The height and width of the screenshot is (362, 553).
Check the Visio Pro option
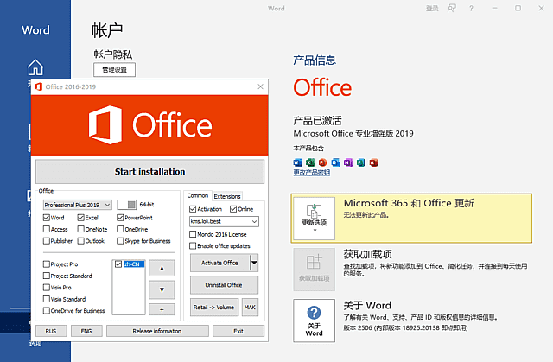(46, 288)
